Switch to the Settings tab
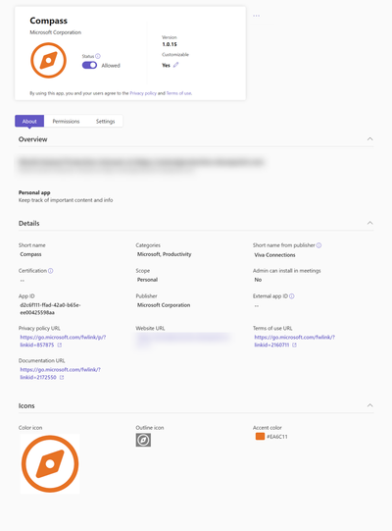This screenshot has height=531, width=392. (x=105, y=122)
